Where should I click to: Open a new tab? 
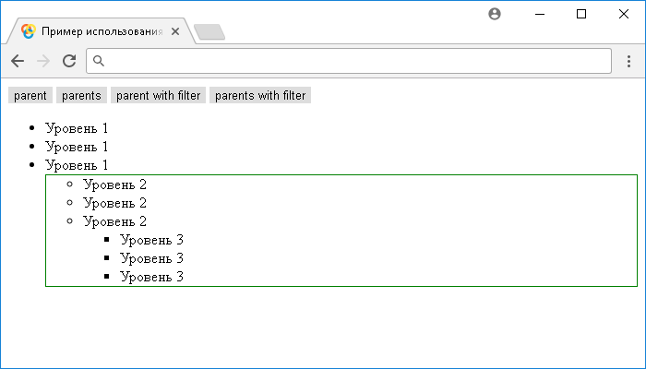point(209,32)
